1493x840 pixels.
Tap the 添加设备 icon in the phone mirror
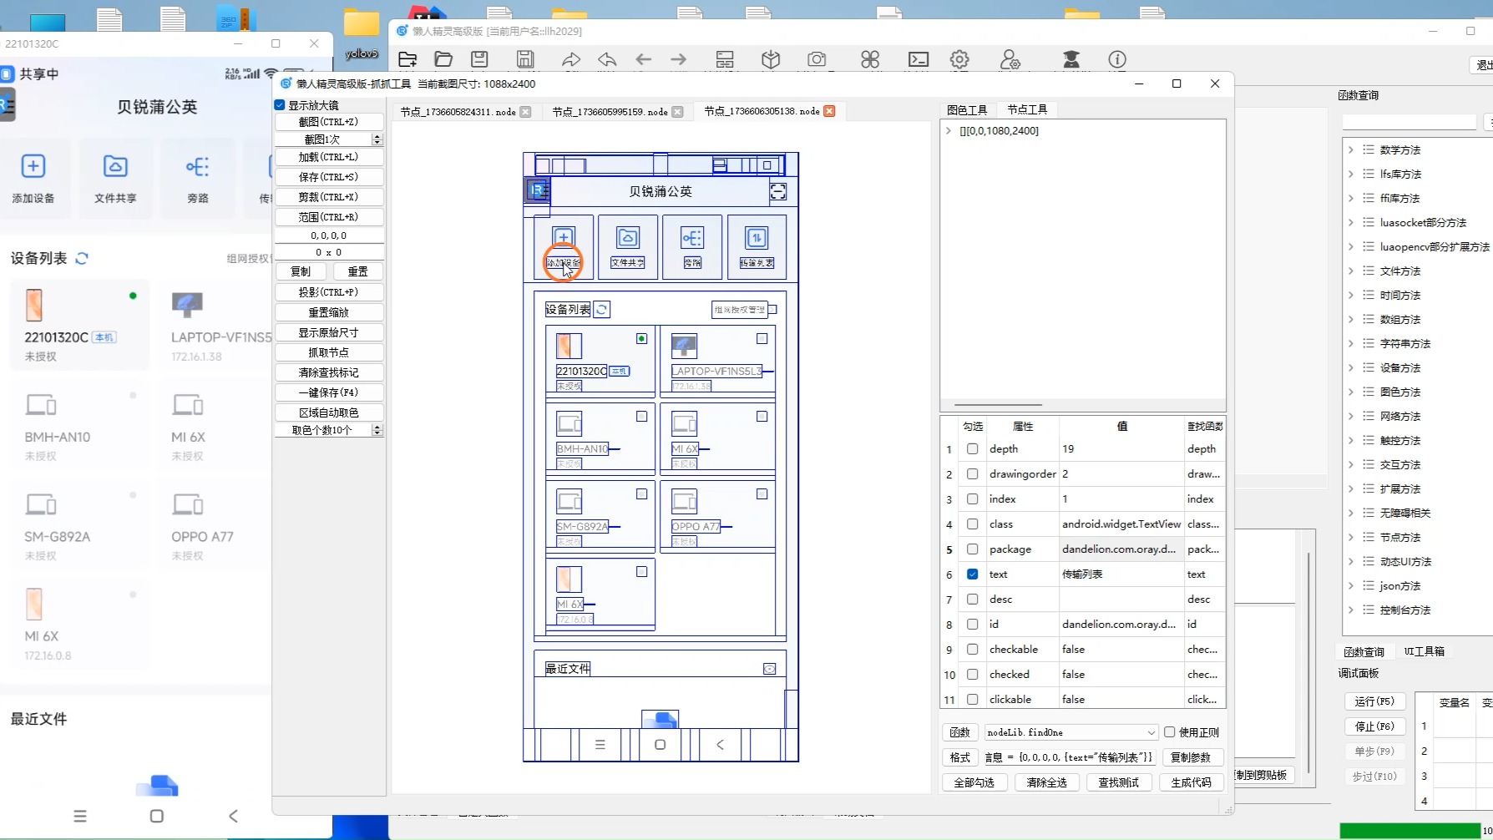click(x=33, y=166)
